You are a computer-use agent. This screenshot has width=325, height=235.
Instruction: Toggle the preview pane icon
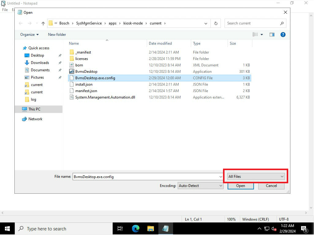click(x=272, y=35)
